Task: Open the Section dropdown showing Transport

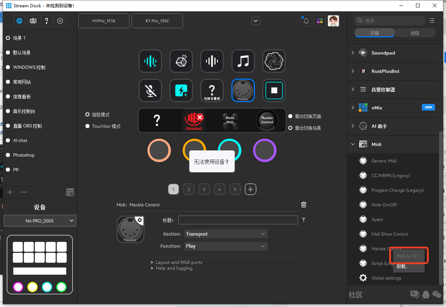Action: (x=226, y=234)
